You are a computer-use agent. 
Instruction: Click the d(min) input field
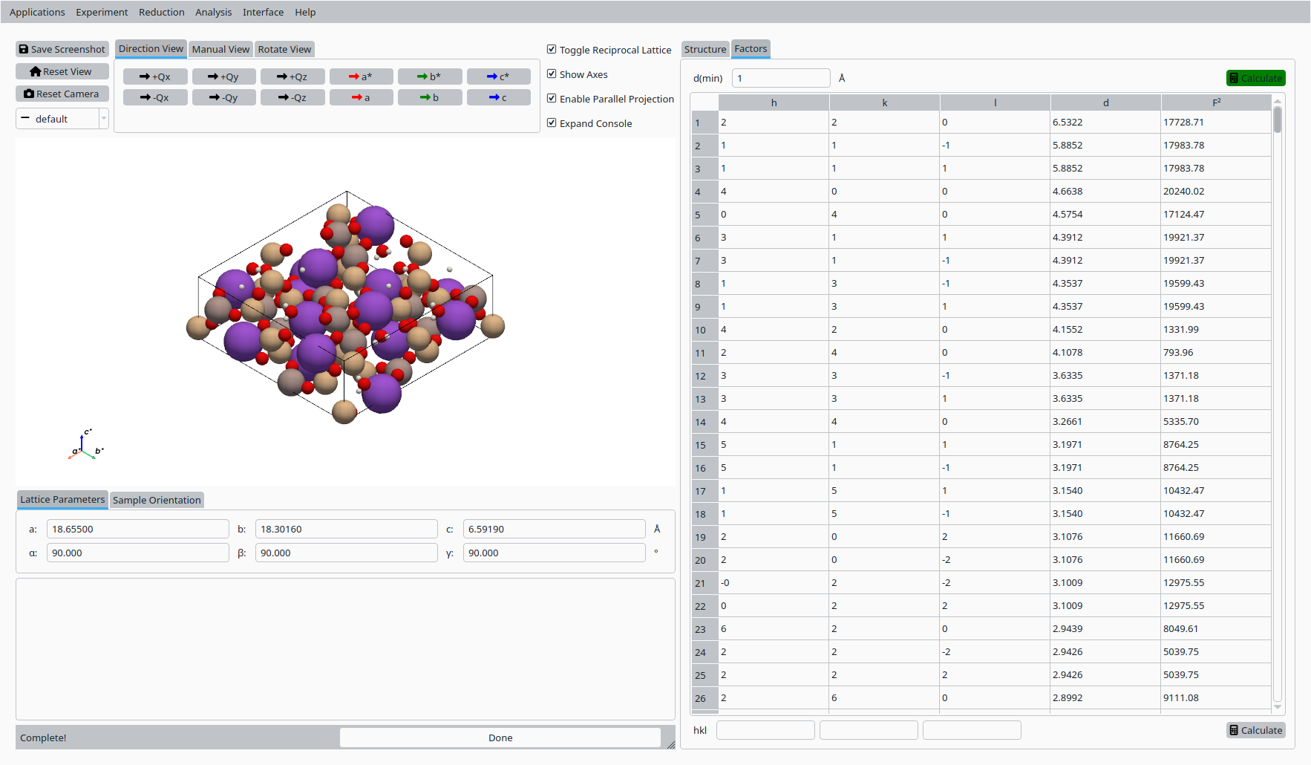[x=781, y=77]
